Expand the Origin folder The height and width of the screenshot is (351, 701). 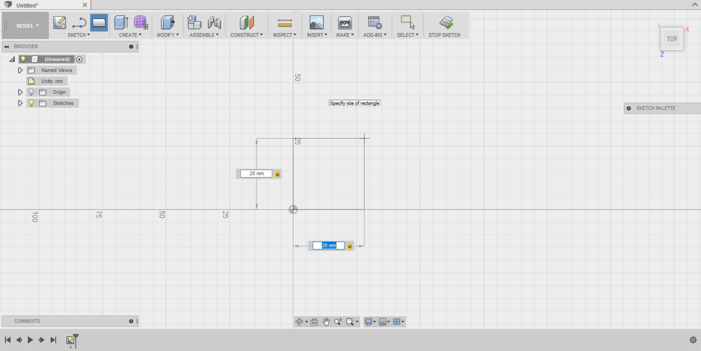tap(20, 92)
